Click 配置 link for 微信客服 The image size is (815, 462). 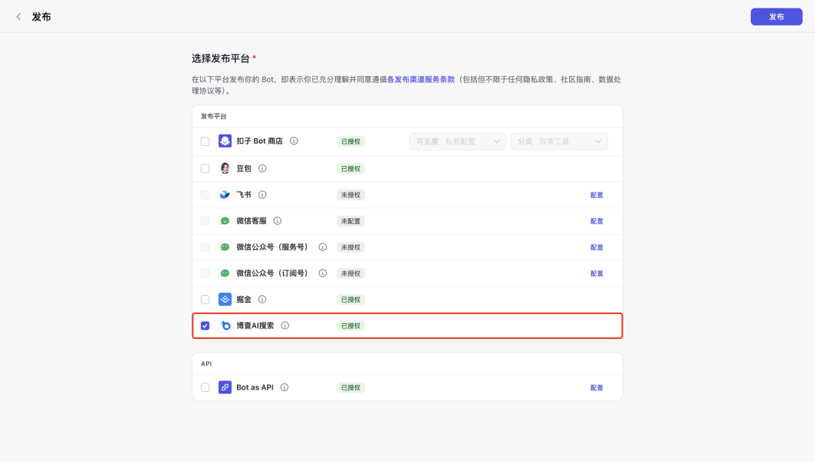click(597, 221)
